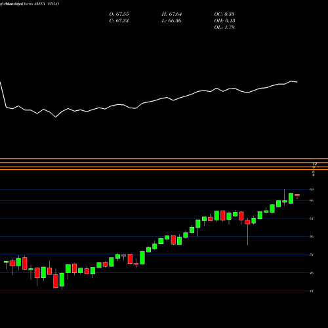Click the AMEX FDLO chart title
The width and height of the screenshot is (328, 328).
pyautogui.click(x=47, y=4)
